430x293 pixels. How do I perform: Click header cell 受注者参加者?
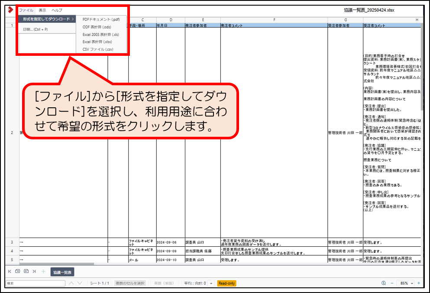346,25
